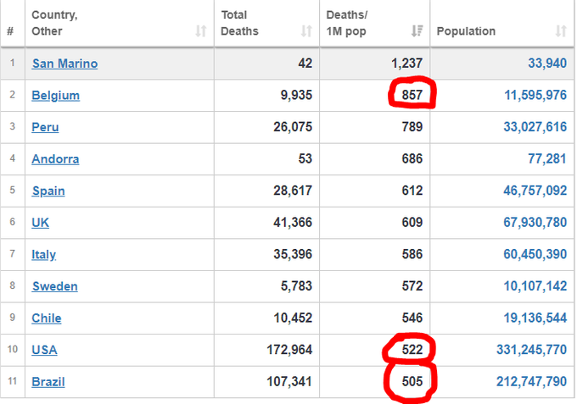
Task: Select USA total deaths 172,964
Action: pyautogui.click(x=289, y=350)
